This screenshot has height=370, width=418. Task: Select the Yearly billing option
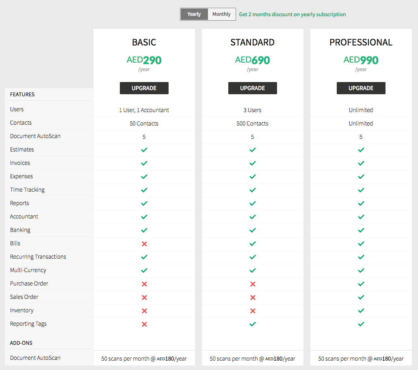(194, 14)
